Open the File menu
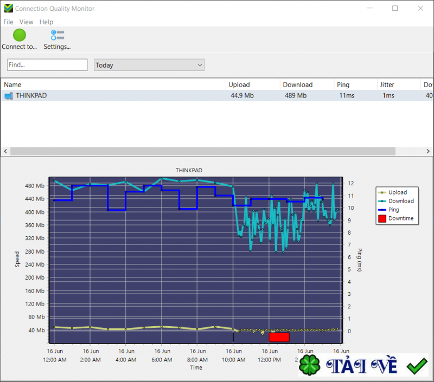 pyautogui.click(x=8, y=22)
